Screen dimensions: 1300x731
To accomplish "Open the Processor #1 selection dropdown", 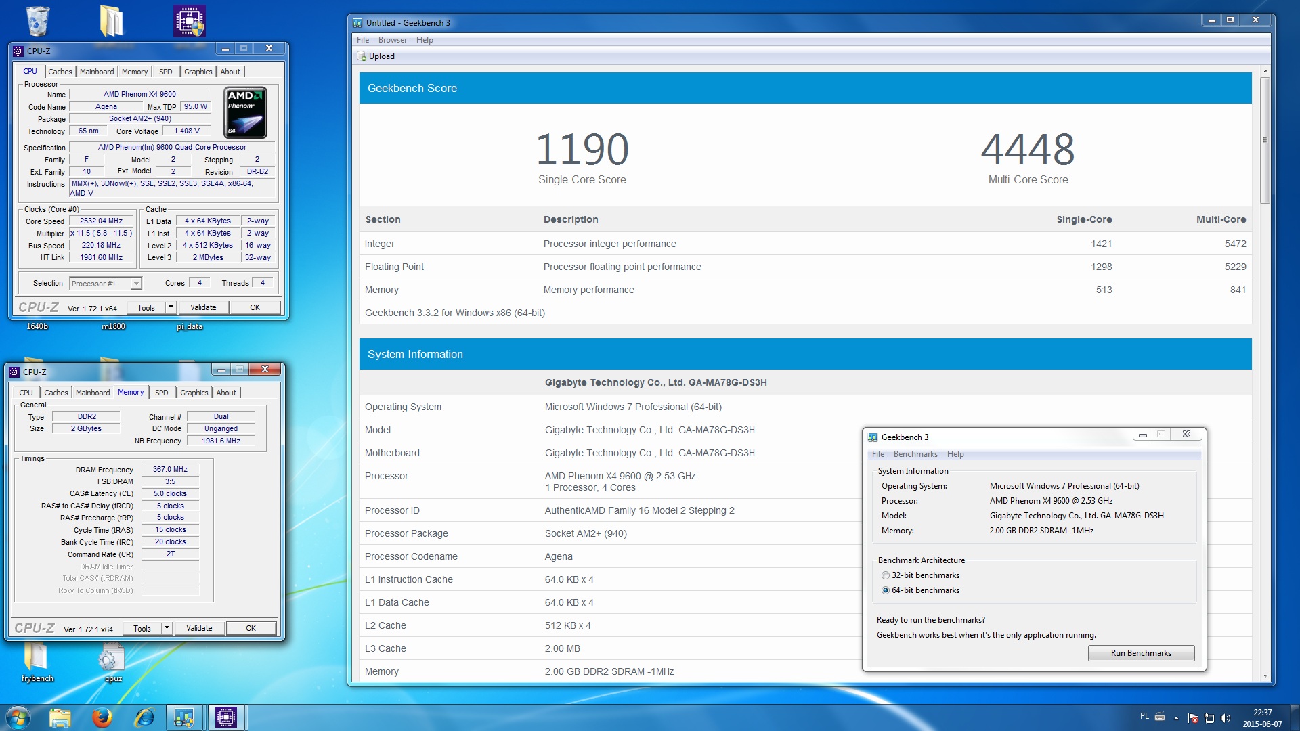I will click(x=105, y=284).
